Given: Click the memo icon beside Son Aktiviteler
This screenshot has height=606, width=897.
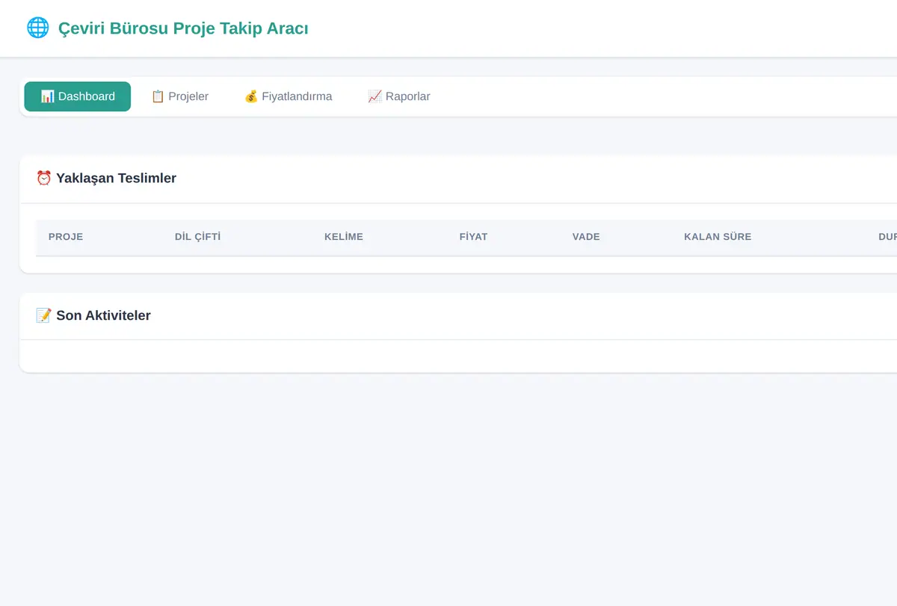Looking at the screenshot, I should click(x=44, y=315).
